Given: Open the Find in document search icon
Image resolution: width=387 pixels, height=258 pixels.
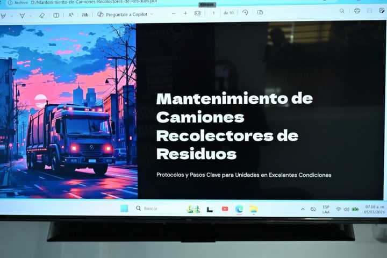Looking at the screenshot, I should [342, 11].
